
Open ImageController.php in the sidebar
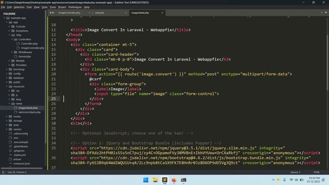tap(32, 48)
